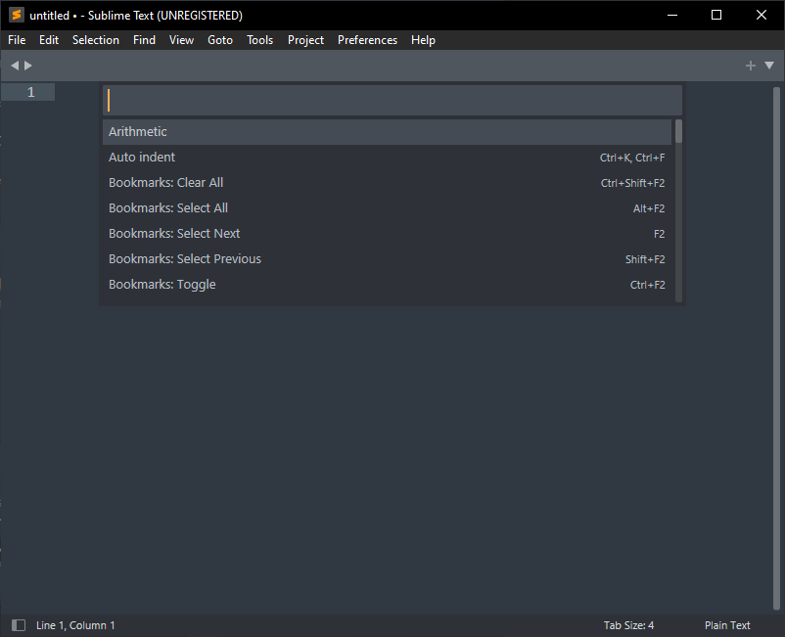The width and height of the screenshot is (785, 637).
Task: Click the command palette scrollbar thumb
Action: (x=678, y=131)
